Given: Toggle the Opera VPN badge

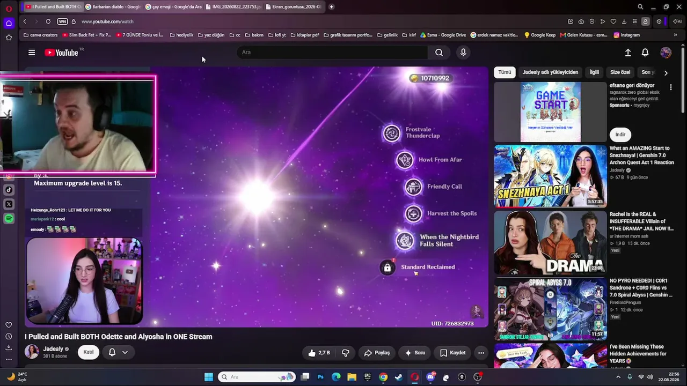Looking at the screenshot, I should [x=62, y=21].
